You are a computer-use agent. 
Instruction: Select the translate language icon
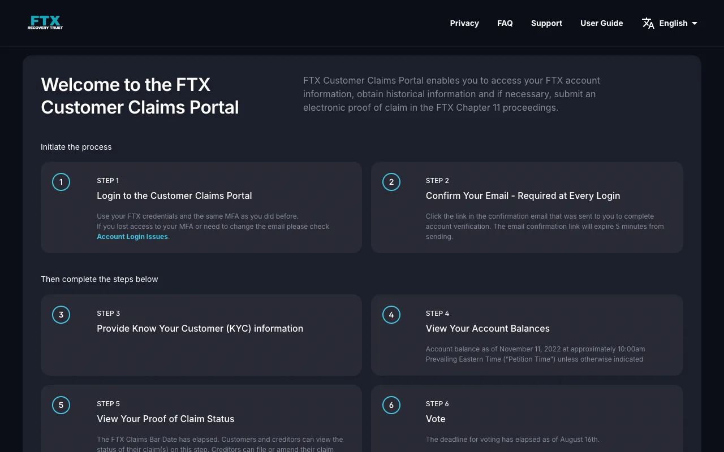648,23
